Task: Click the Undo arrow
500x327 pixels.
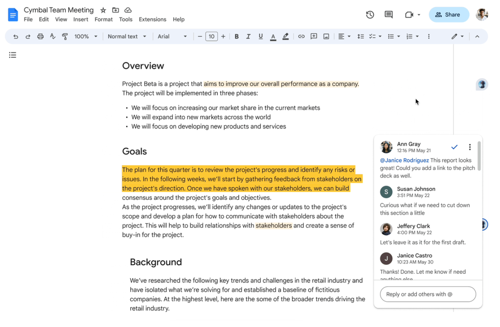Action: (x=15, y=36)
